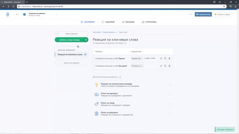Viewport: 239px width, 134px height.
Task: Switch to the Рассылка tab
Action: coord(128,22)
